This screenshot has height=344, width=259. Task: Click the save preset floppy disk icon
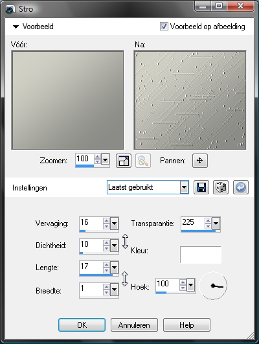[201, 187]
